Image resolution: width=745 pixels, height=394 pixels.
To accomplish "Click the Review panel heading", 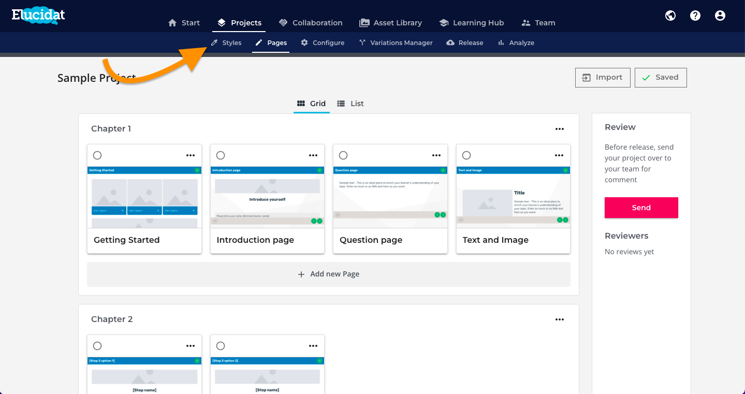I will (620, 127).
